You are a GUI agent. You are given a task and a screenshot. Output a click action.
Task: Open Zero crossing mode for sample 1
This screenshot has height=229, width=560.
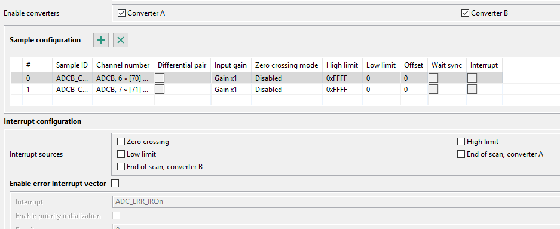pos(287,89)
